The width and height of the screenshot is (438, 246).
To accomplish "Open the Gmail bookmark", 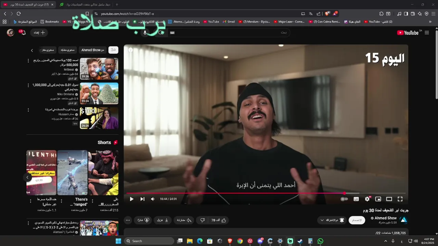I will [x=229, y=22].
